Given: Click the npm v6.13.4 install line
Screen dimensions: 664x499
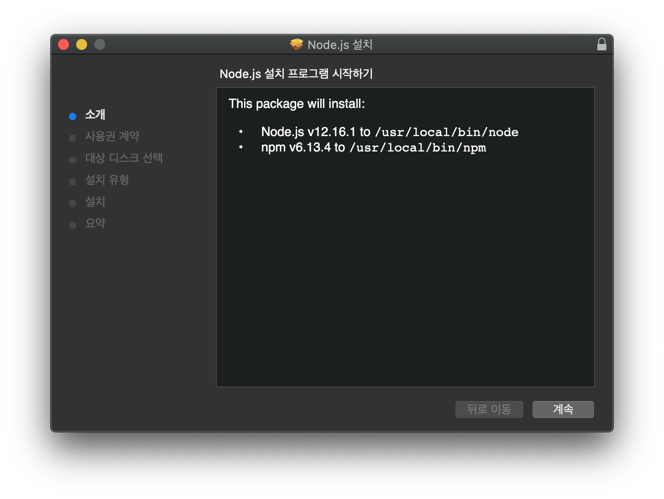Looking at the screenshot, I should pyautogui.click(x=373, y=147).
